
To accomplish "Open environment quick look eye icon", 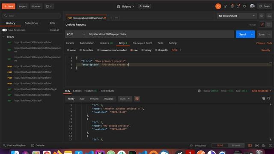I will [x=262, y=16].
